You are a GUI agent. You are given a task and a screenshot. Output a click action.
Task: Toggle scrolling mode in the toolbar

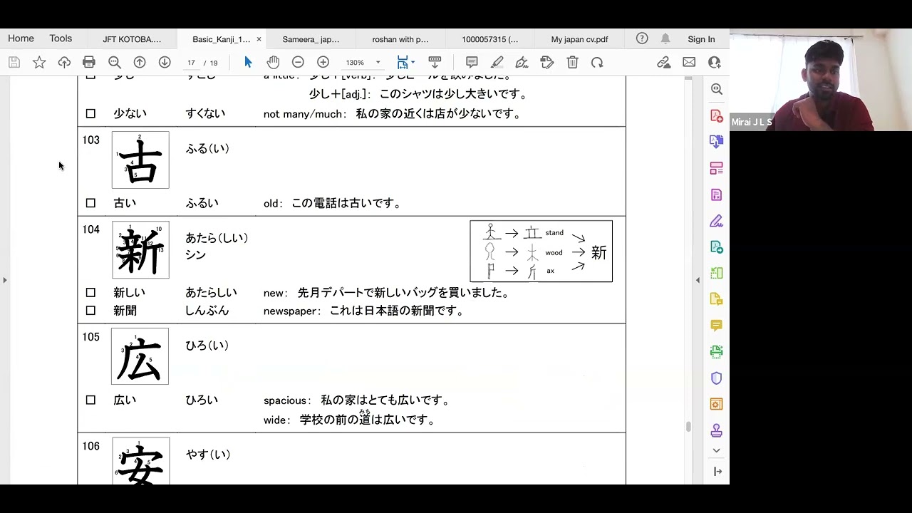tap(435, 63)
